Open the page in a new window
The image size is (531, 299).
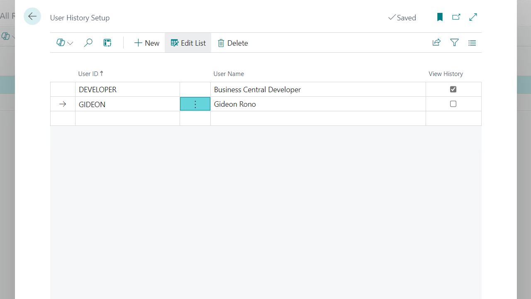tap(456, 17)
